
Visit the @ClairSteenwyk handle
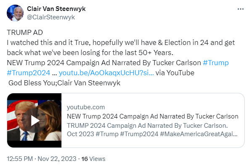[x=51, y=17]
